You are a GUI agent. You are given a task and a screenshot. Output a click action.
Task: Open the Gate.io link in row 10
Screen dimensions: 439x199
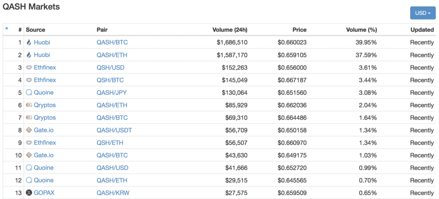[x=44, y=155]
